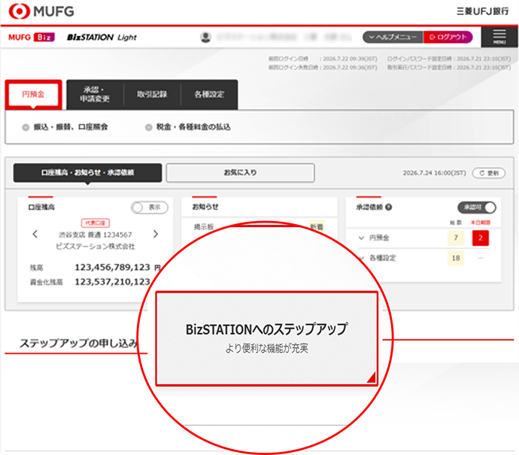This screenshot has width=519, height=455.
Task: Click the help icon beside 承認依頼
Action: (x=388, y=208)
